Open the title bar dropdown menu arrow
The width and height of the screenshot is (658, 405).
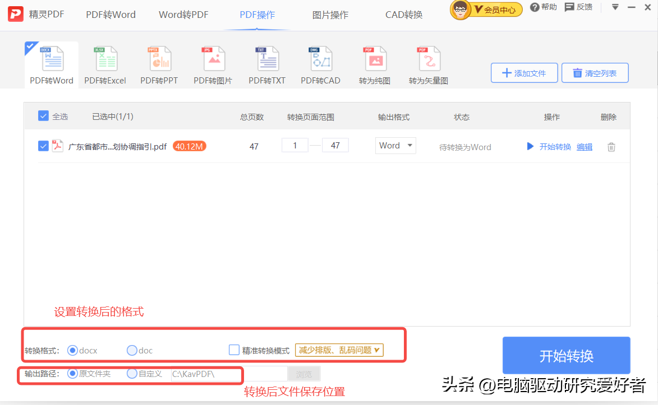tap(615, 7)
